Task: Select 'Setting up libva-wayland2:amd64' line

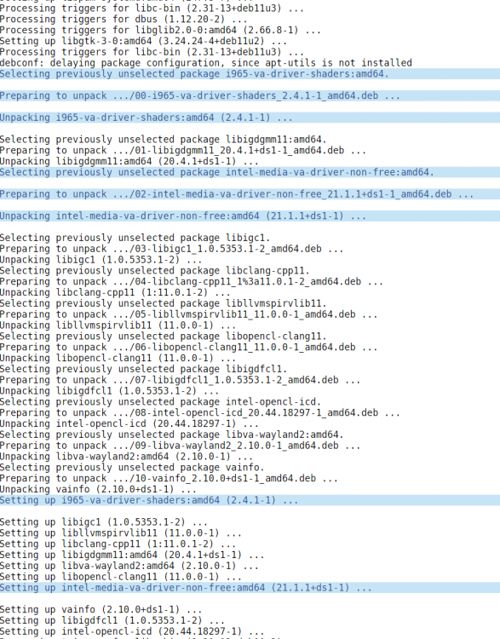Action: click(x=129, y=566)
